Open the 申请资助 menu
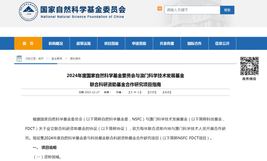 (x=139, y=44)
